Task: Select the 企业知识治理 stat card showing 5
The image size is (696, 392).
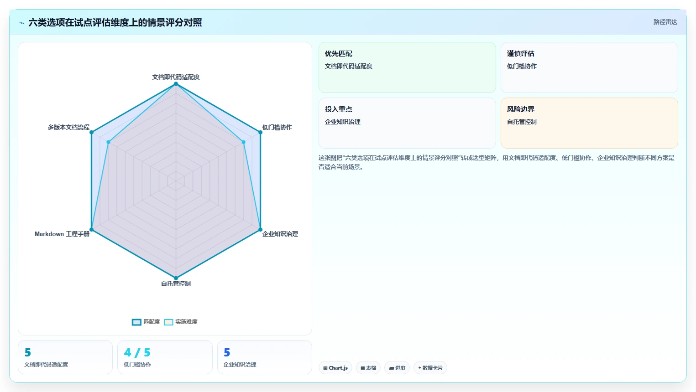Action: (x=265, y=357)
